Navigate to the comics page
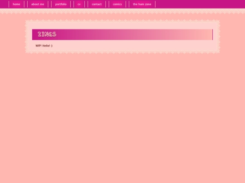Screen dimensions: 245x183 pyautogui.click(x=118, y=4)
